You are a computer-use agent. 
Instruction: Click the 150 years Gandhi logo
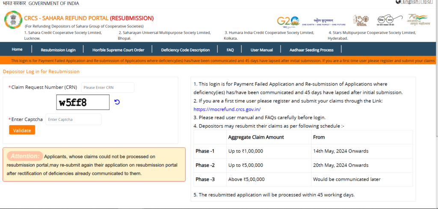coord(361,20)
